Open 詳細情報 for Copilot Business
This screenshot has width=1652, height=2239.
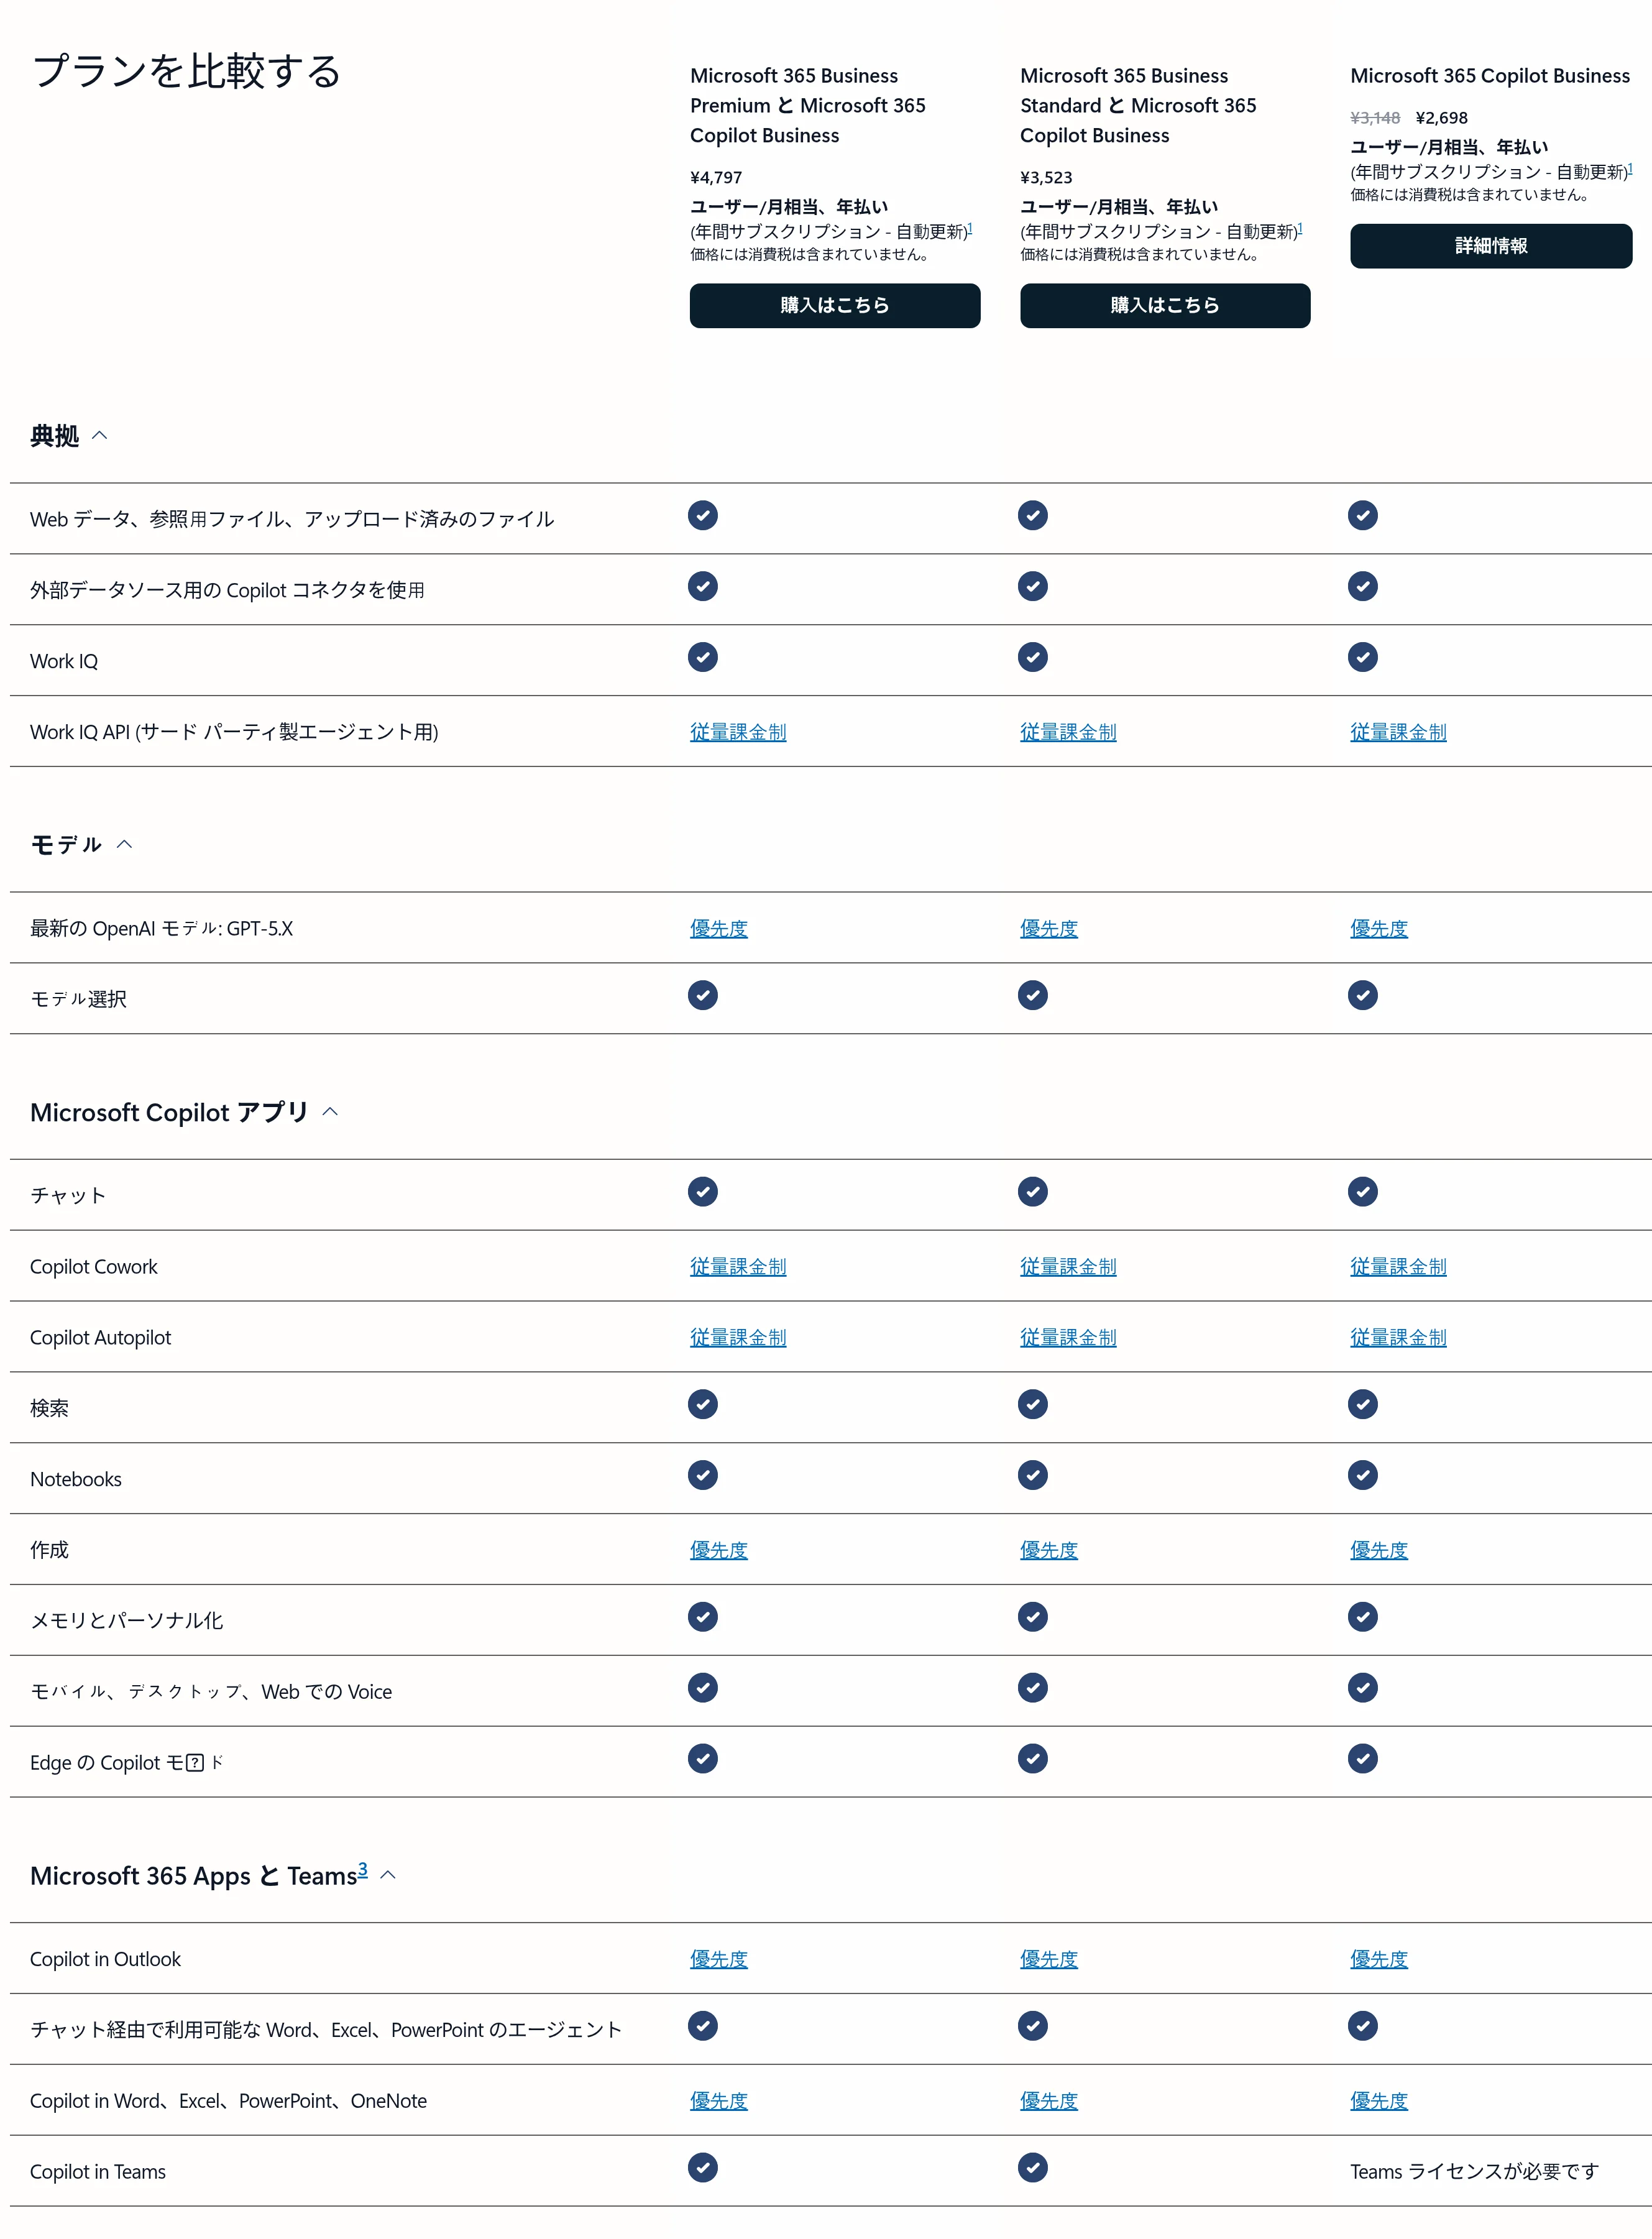(x=1491, y=246)
